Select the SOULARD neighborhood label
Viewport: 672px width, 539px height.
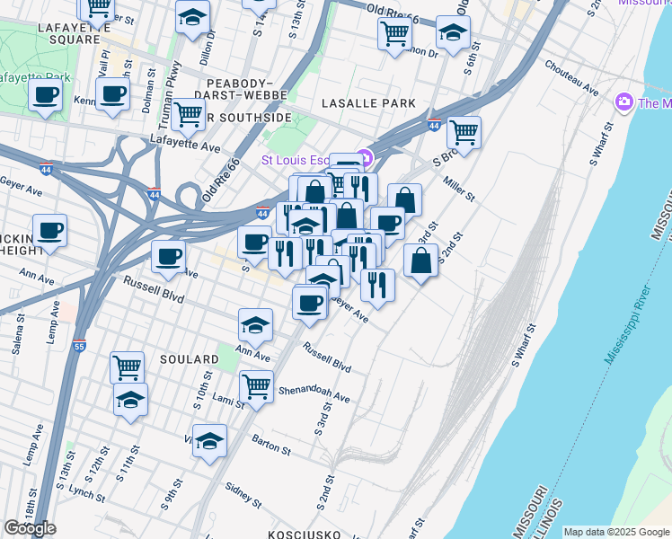[190, 359]
